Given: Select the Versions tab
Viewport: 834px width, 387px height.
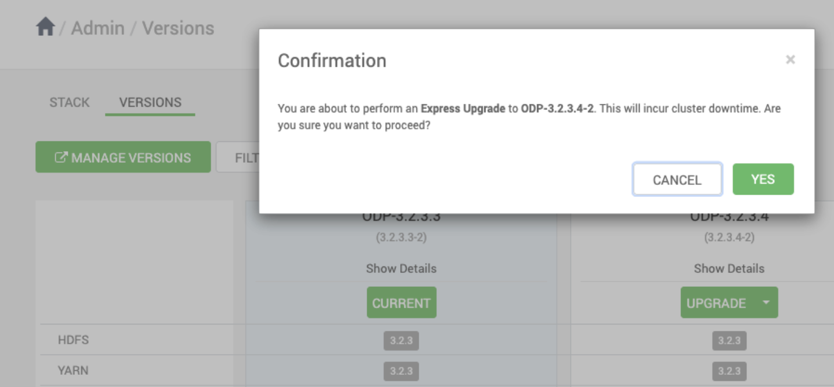Looking at the screenshot, I should tap(150, 103).
